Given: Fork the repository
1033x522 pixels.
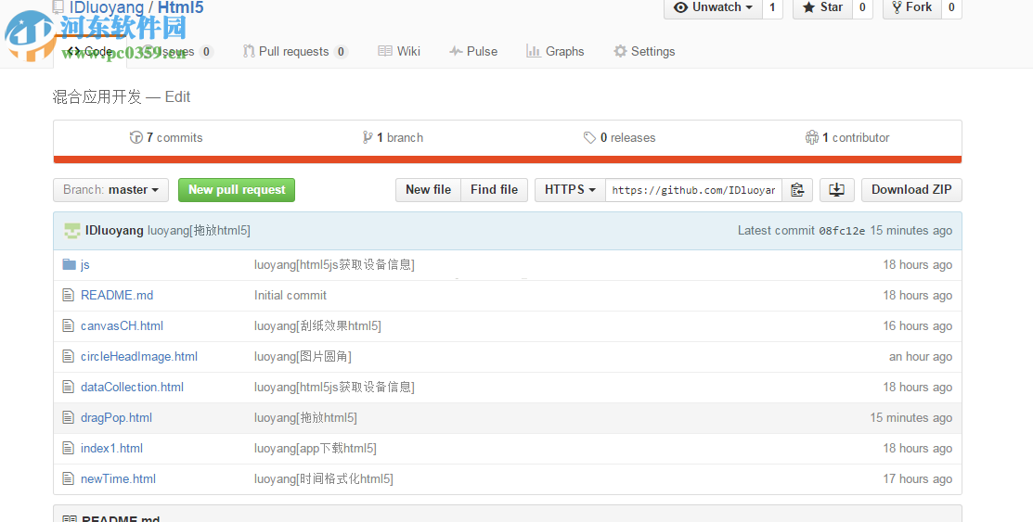Looking at the screenshot, I should (911, 7).
